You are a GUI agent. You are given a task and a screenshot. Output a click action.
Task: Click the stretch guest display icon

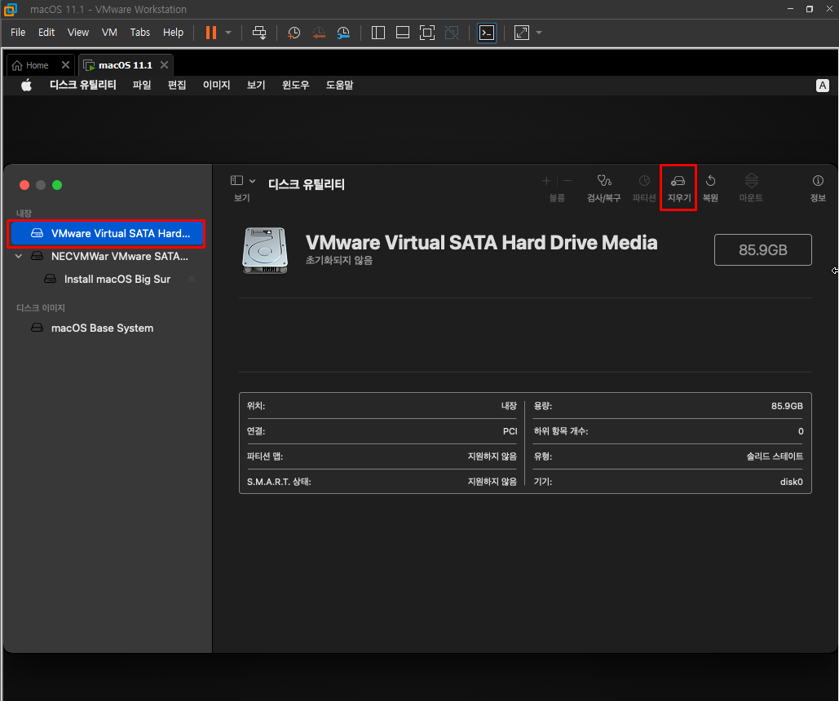[522, 33]
